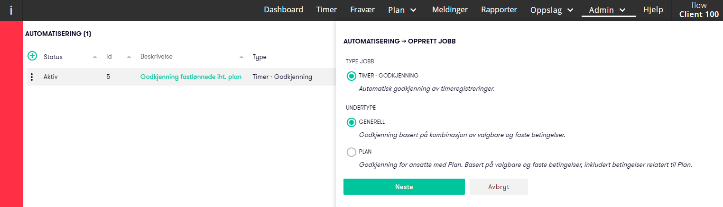
Task: Choose the Plan undertype radio button
Action: coord(352,152)
